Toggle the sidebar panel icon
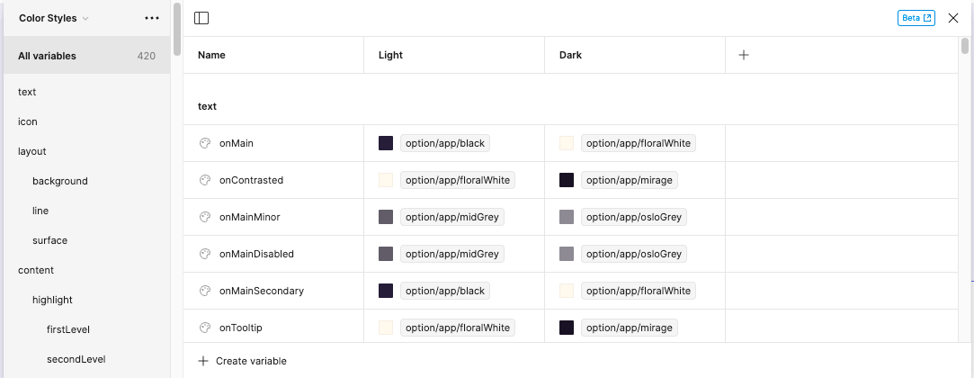 201,18
